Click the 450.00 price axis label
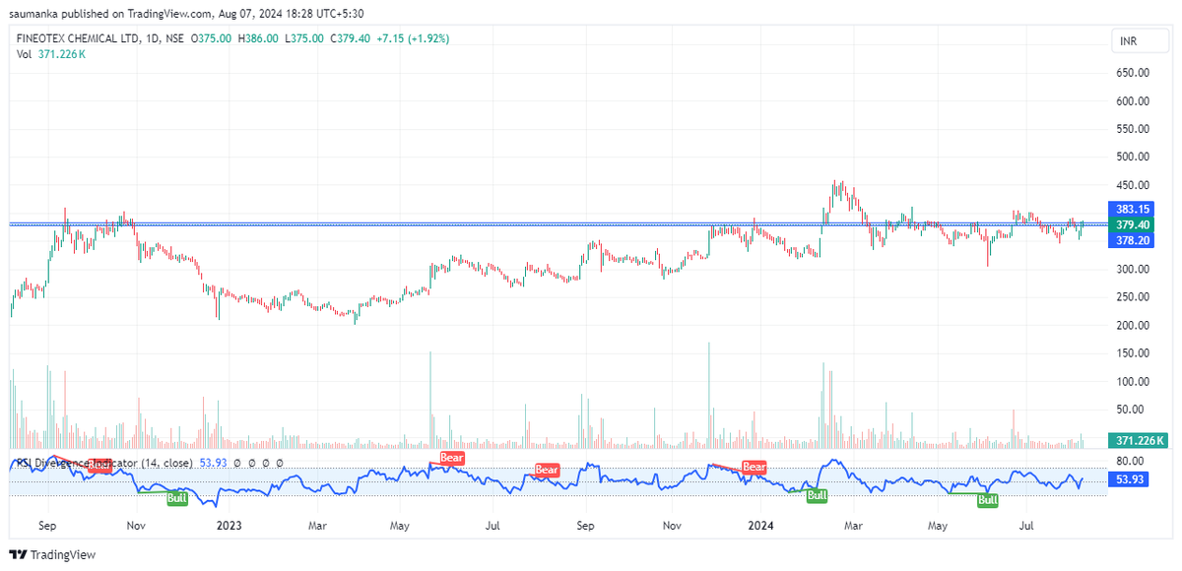 pyautogui.click(x=1133, y=185)
